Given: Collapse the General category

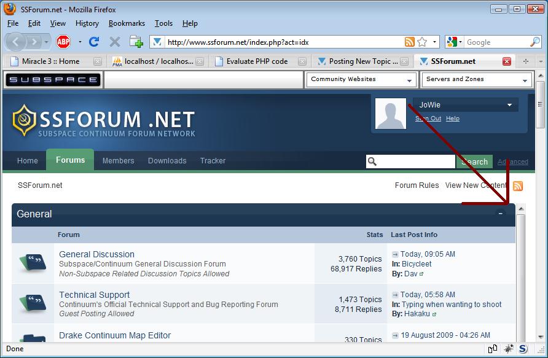Looking at the screenshot, I should point(501,213).
